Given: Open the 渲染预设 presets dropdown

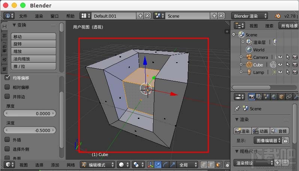Looking at the screenshot, I should [254, 163].
